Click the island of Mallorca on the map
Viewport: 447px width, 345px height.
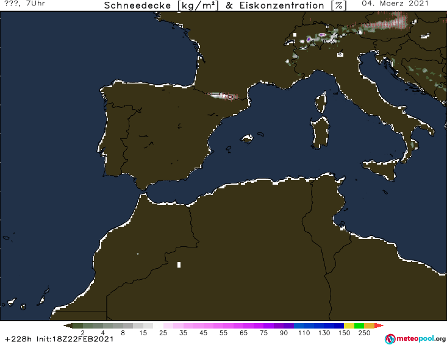[x=247, y=139]
